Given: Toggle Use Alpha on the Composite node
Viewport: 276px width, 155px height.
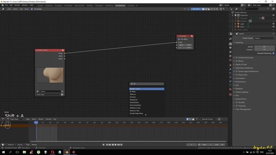Looking at the screenshot, I should 179,39.
